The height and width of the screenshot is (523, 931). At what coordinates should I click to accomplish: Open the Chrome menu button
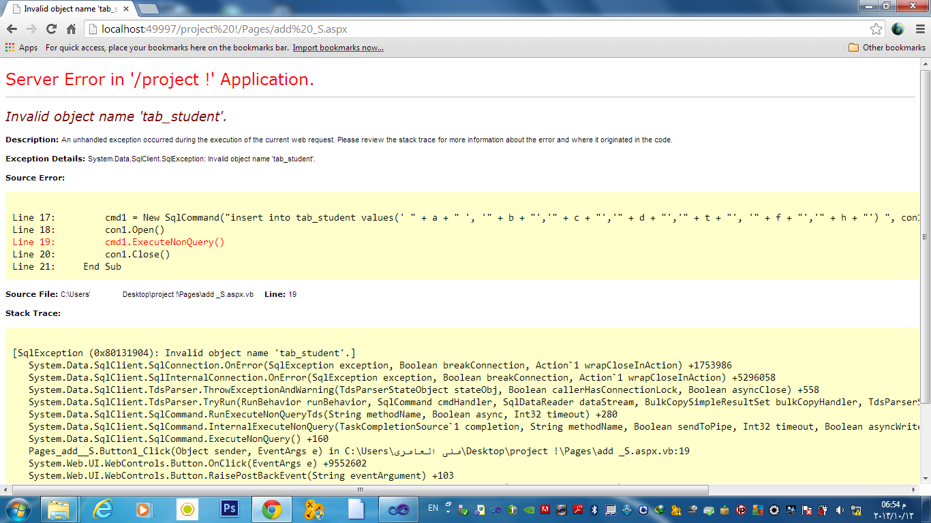[920, 29]
